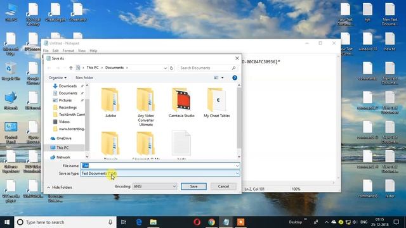Open Notepad Help menu
This screenshot has width=406, height=228.
coord(93,51)
